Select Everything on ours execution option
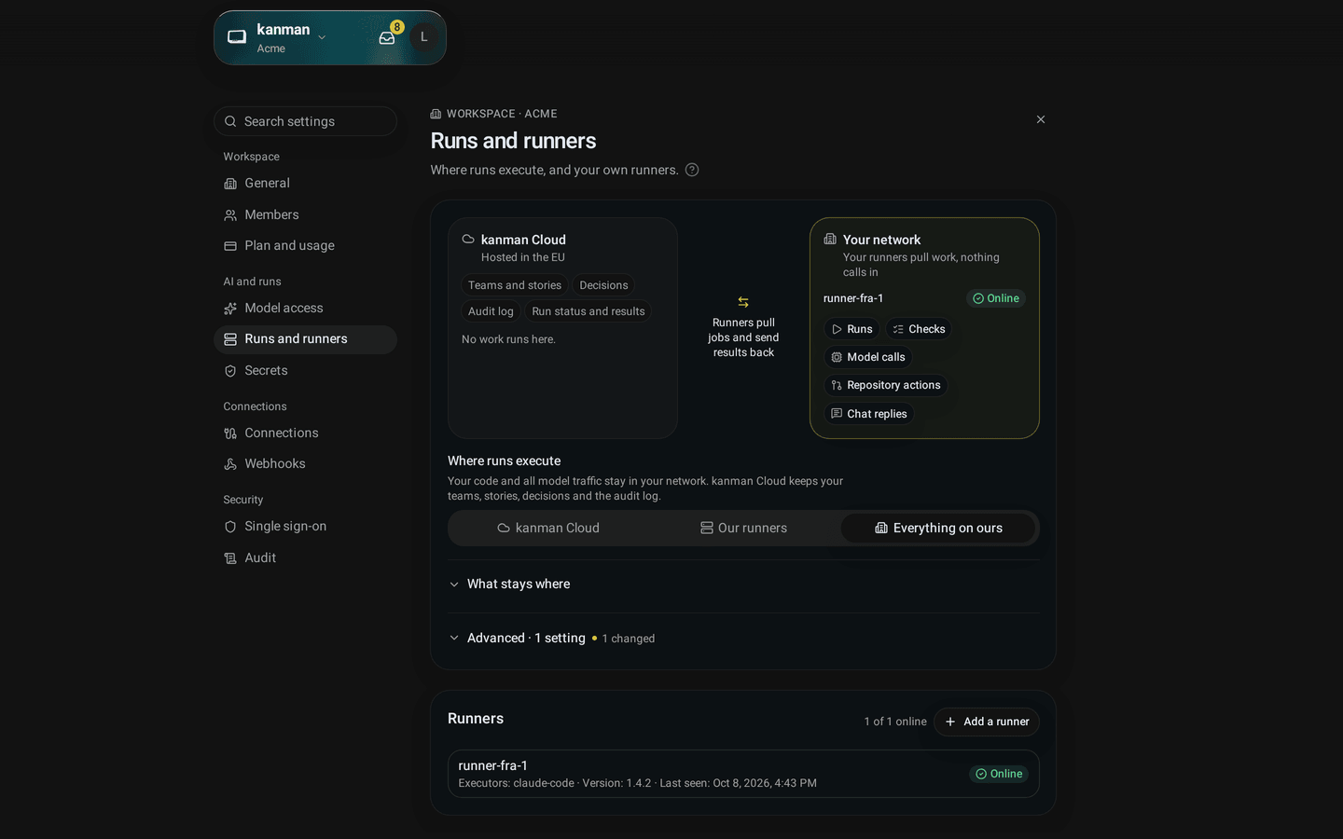The width and height of the screenshot is (1343, 839). tap(938, 528)
